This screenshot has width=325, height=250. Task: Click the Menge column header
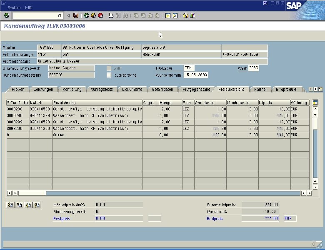coord(170,102)
